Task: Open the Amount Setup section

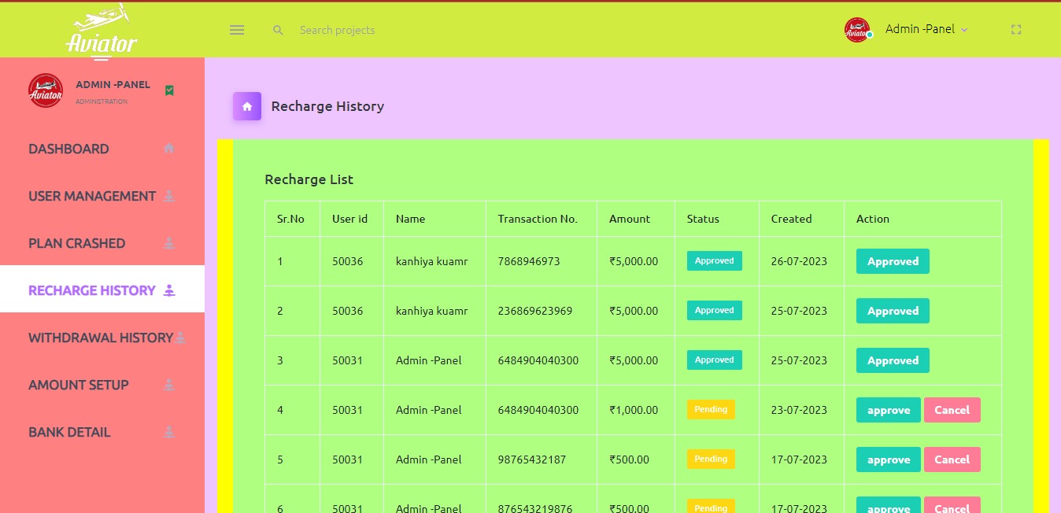Action: (79, 385)
